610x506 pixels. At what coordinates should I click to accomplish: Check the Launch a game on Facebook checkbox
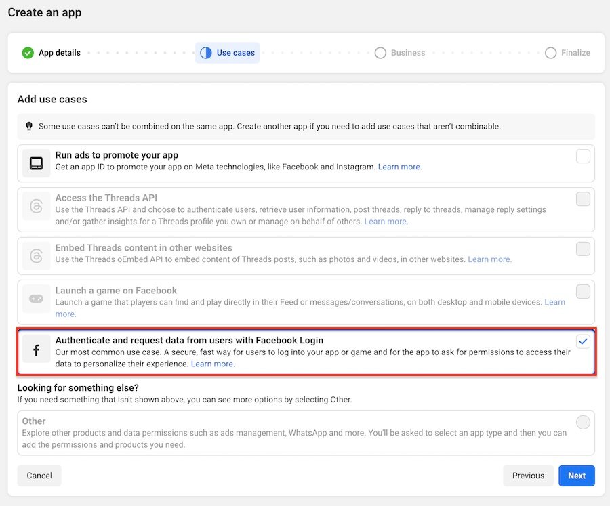[583, 292]
